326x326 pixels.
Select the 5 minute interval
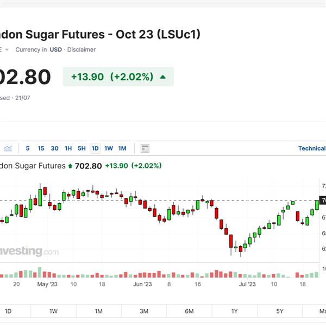[x=28, y=148]
